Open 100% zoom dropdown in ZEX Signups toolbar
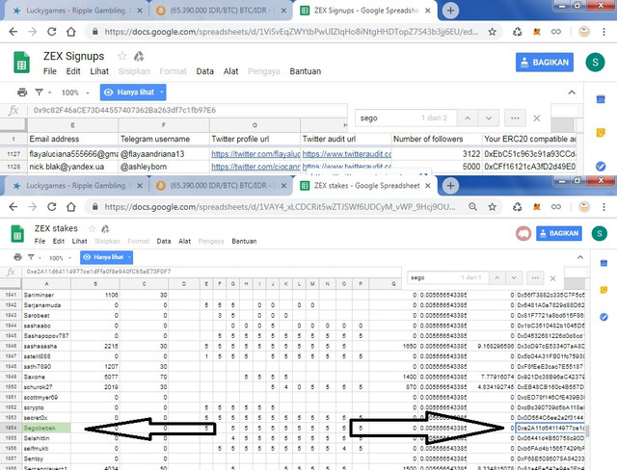Screen dimensions: 617x470 [75, 92]
